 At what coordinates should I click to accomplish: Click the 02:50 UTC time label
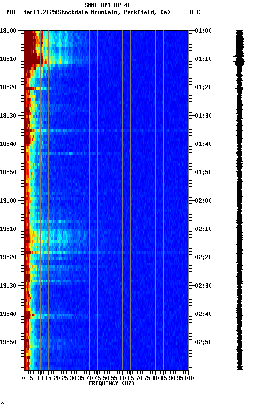(203, 342)
